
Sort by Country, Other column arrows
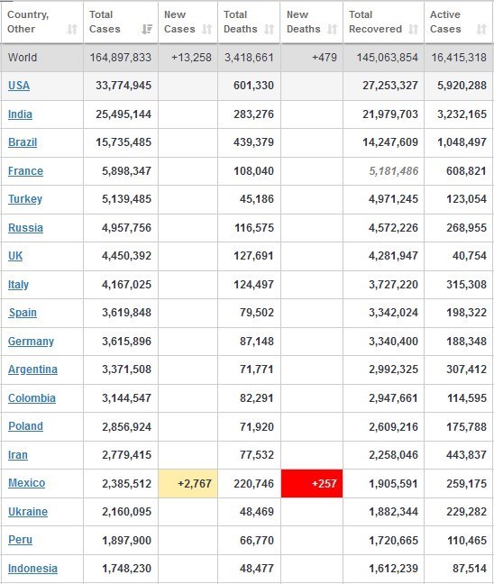pos(72,29)
